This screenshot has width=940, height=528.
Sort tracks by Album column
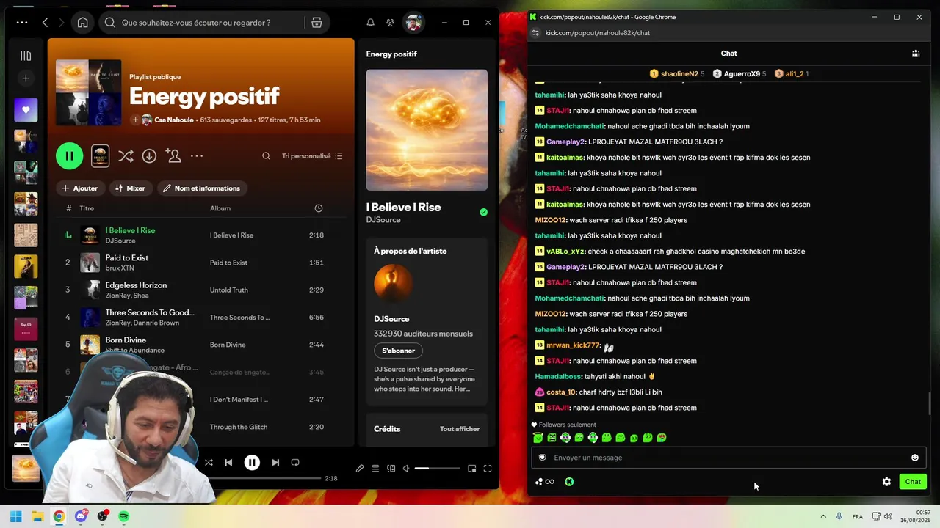tap(220, 208)
